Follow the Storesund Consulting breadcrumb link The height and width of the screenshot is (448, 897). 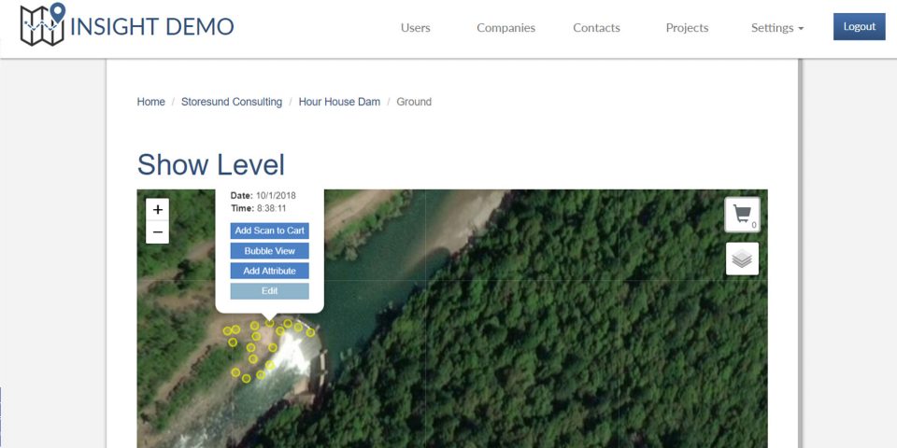(x=232, y=102)
